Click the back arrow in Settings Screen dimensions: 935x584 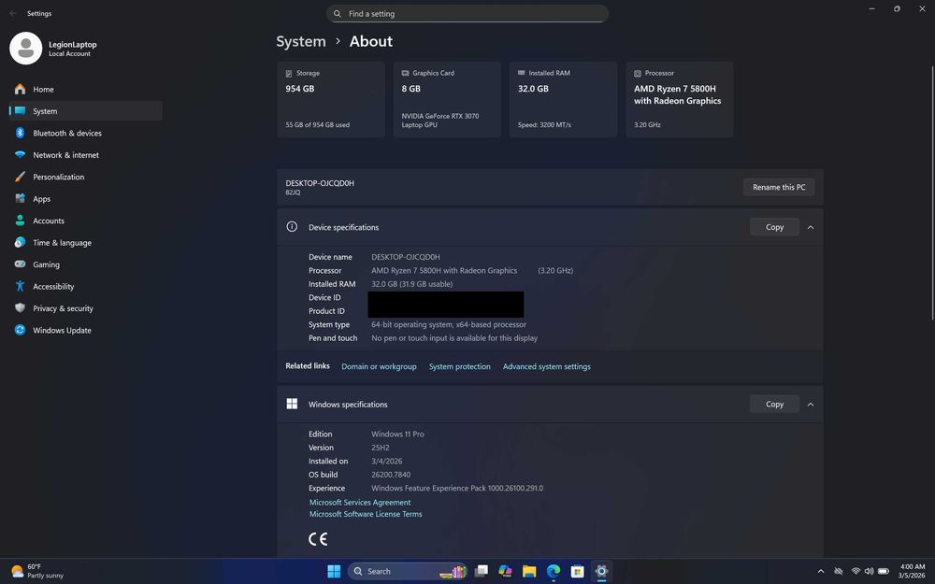pyautogui.click(x=13, y=13)
